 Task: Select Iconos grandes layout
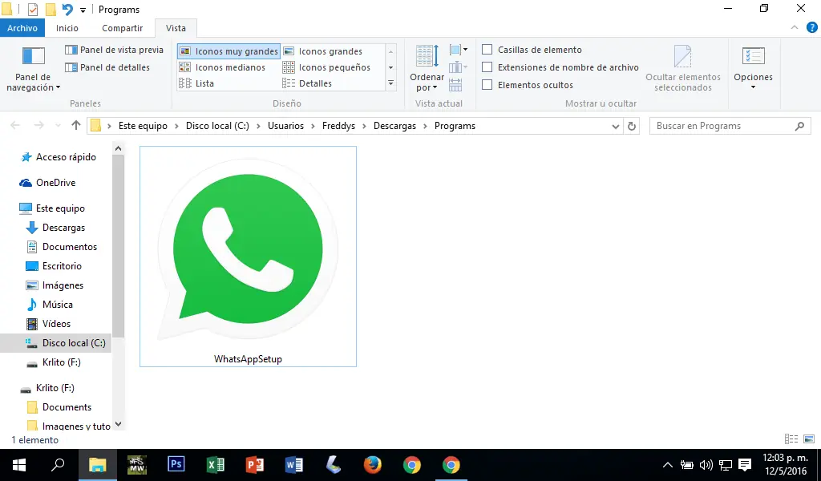[323, 51]
